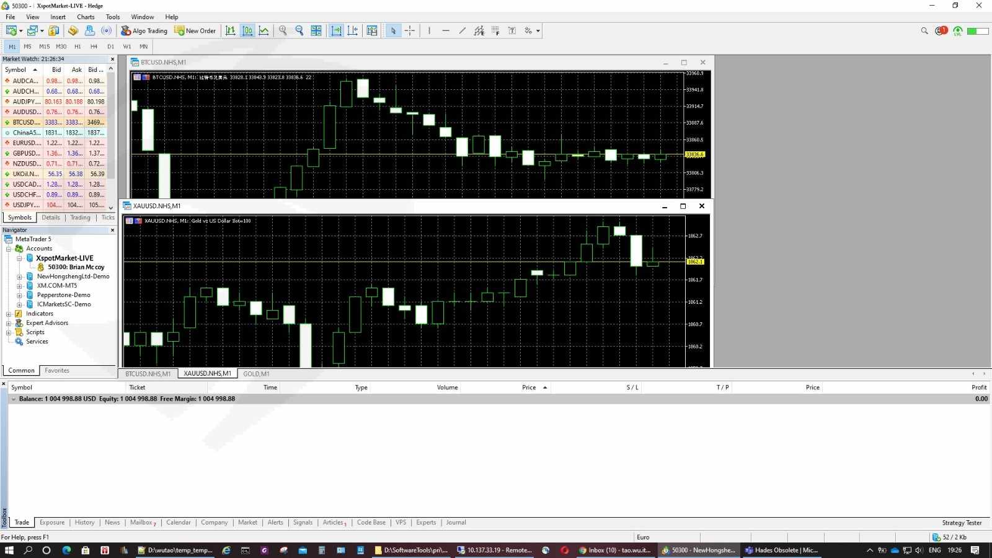
Task: Open the GOLD,M1 chart tab
Action: pos(256,374)
